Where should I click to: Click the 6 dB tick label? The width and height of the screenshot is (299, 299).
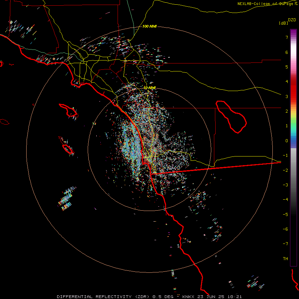tap(287, 52)
